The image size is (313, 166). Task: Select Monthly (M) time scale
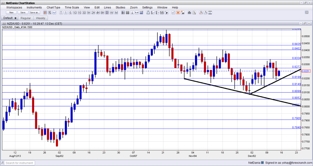(x=116, y=12)
